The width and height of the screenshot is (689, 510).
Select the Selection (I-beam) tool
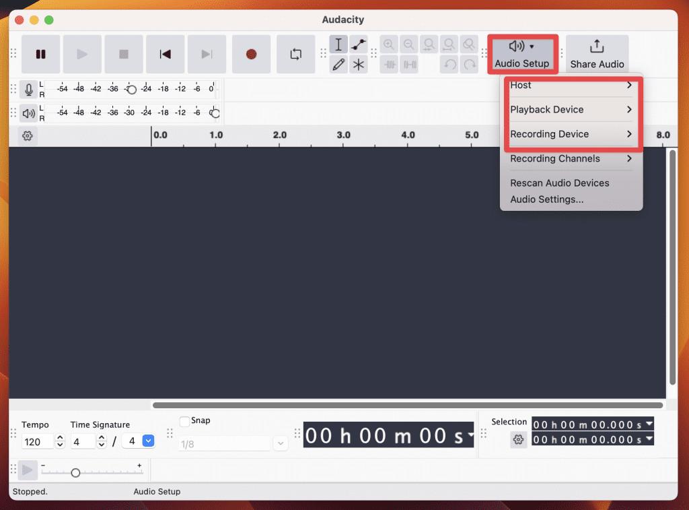338,44
